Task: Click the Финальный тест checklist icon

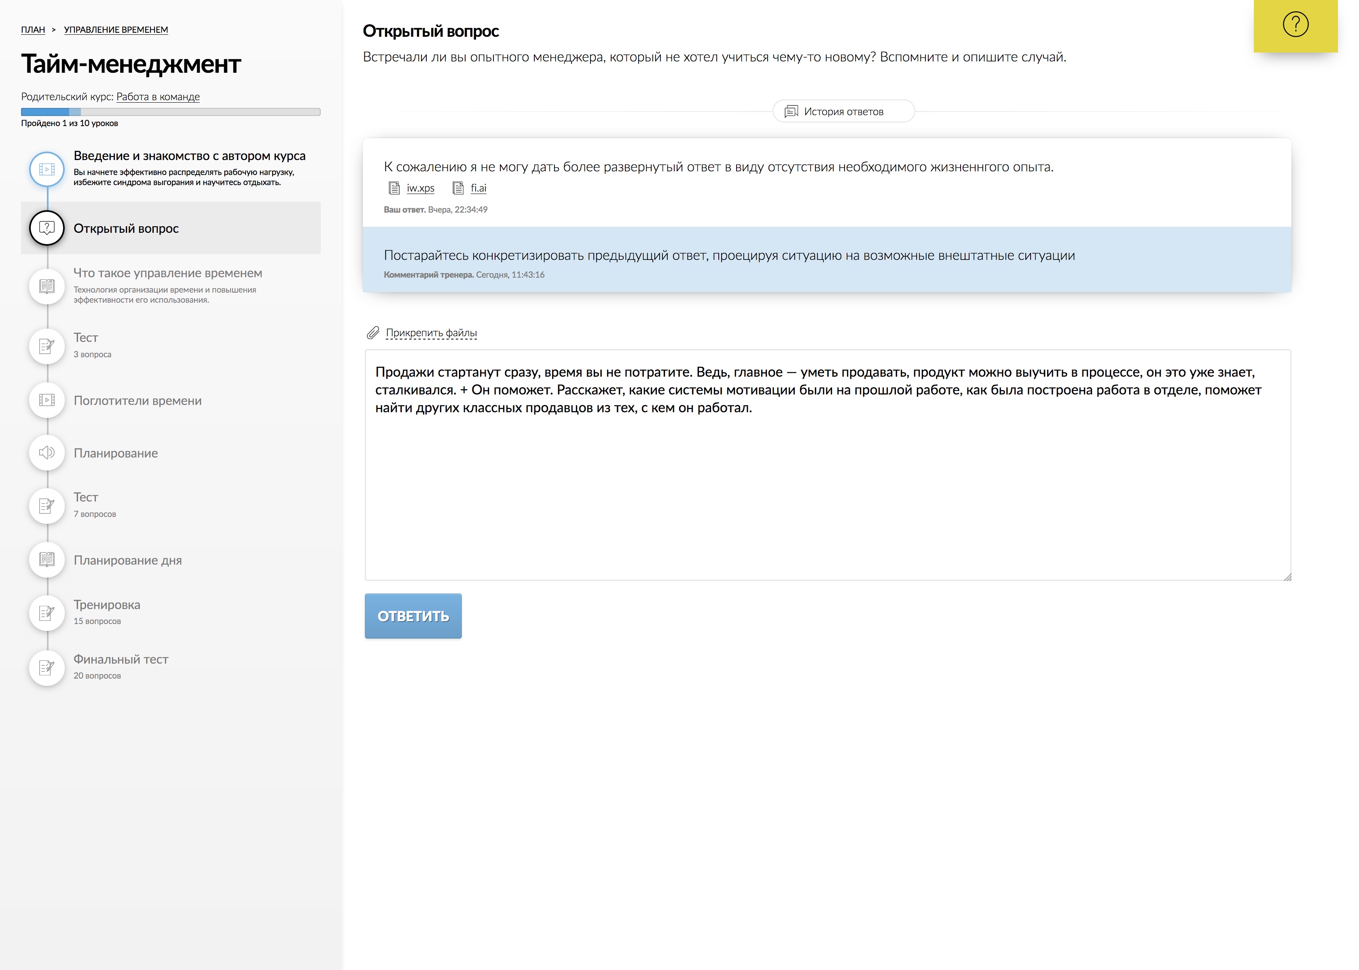Action: [47, 667]
